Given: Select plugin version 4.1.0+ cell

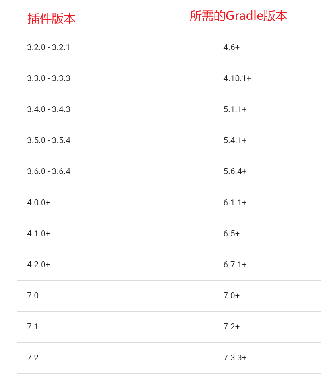Looking at the screenshot, I should click(x=39, y=234).
